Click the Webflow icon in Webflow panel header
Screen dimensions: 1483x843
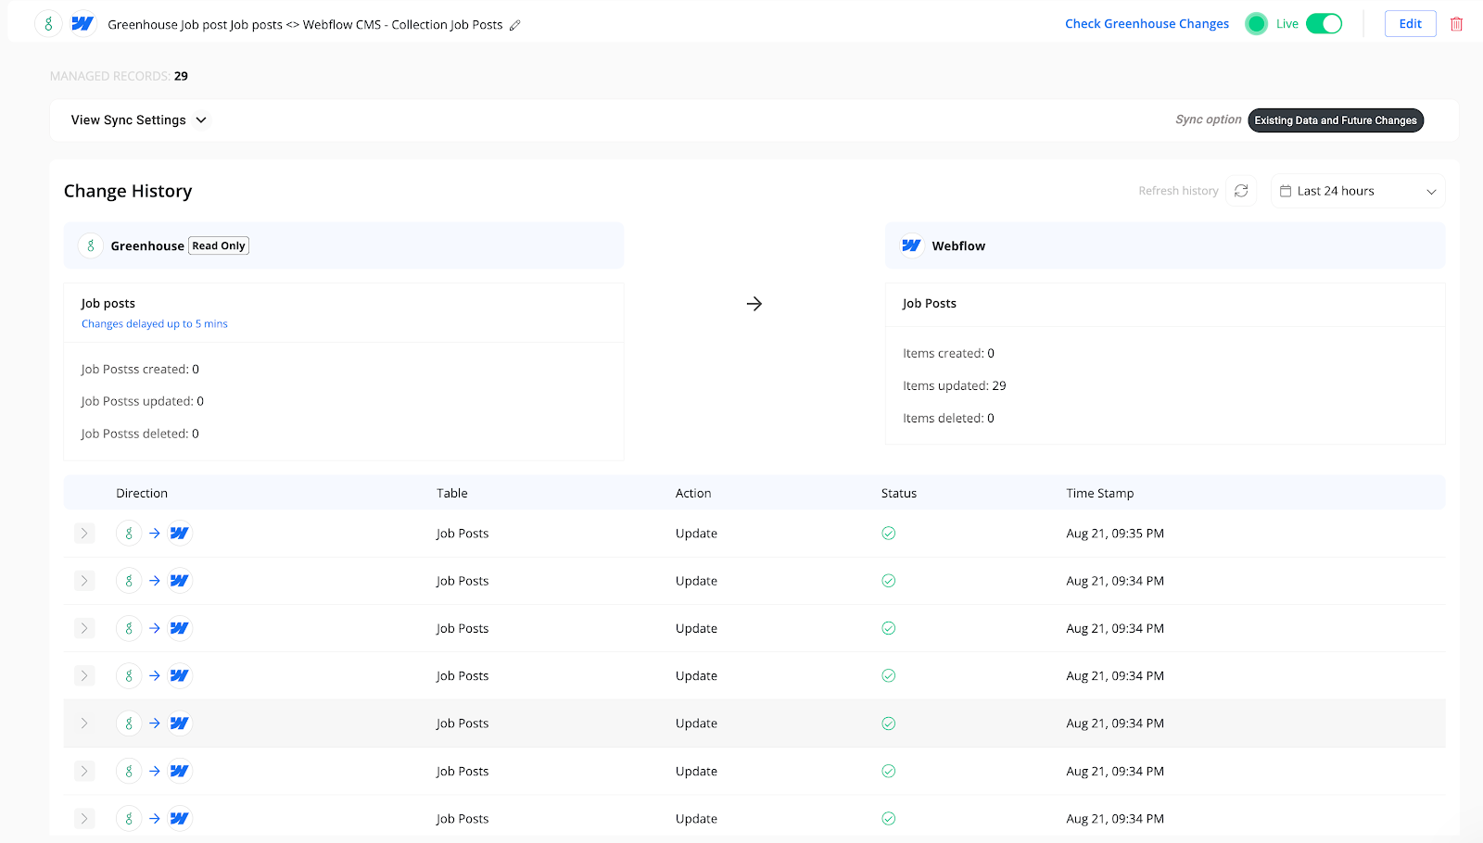click(x=911, y=245)
